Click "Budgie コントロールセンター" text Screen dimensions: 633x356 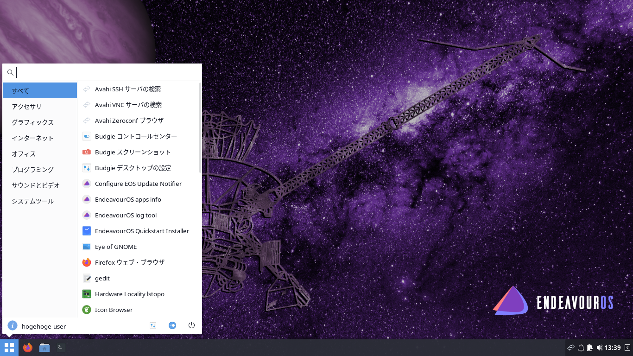click(136, 136)
